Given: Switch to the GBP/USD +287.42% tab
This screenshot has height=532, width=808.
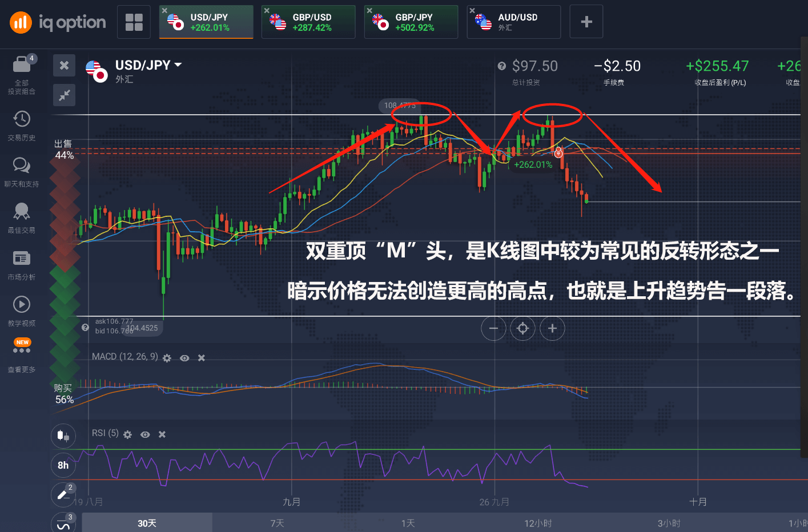Looking at the screenshot, I should tap(308, 22).
